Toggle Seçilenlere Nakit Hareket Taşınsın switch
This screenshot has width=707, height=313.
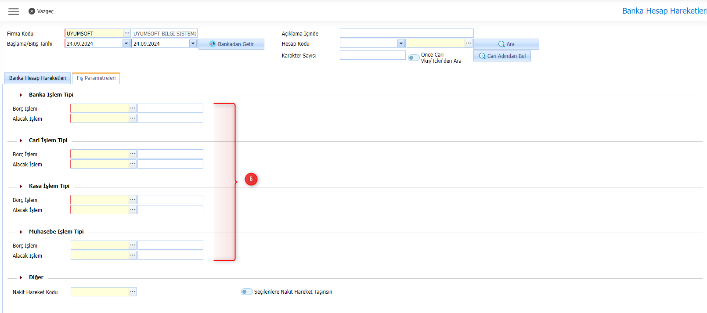(x=247, y=292)
